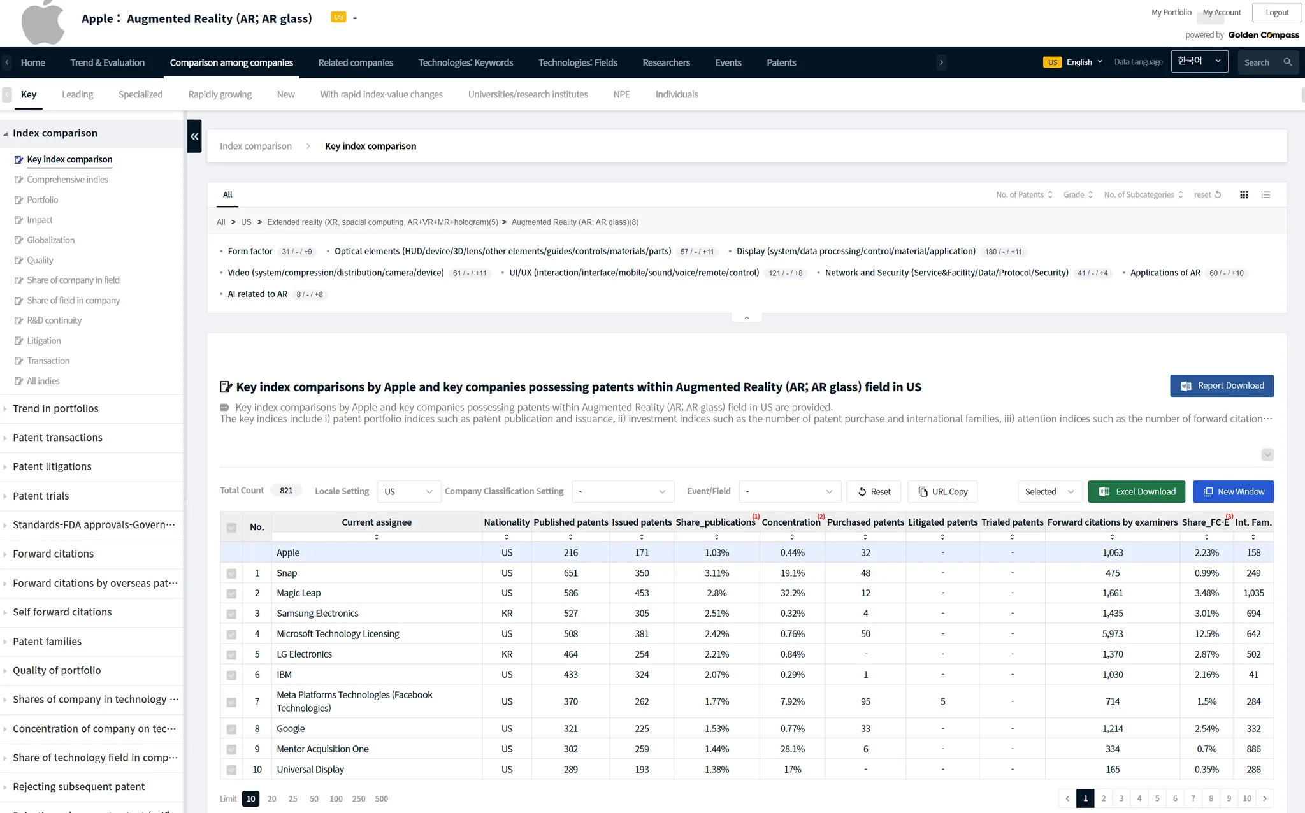
Task: Check the Snap row checkbox
Action: click(x=231, y=573)
